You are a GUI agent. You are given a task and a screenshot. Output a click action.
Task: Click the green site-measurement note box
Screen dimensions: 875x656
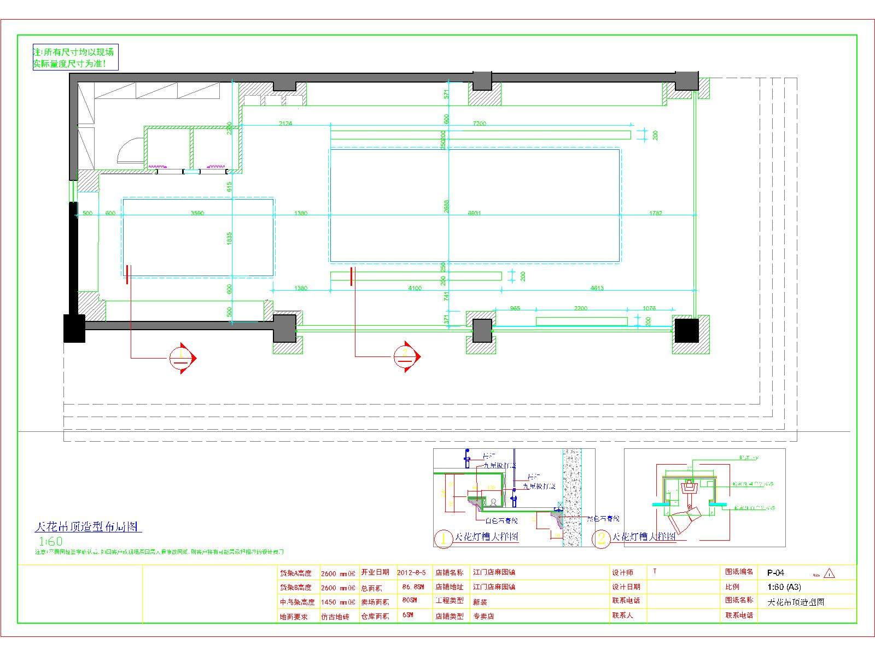pyautogui.click(x=75, y=57)
